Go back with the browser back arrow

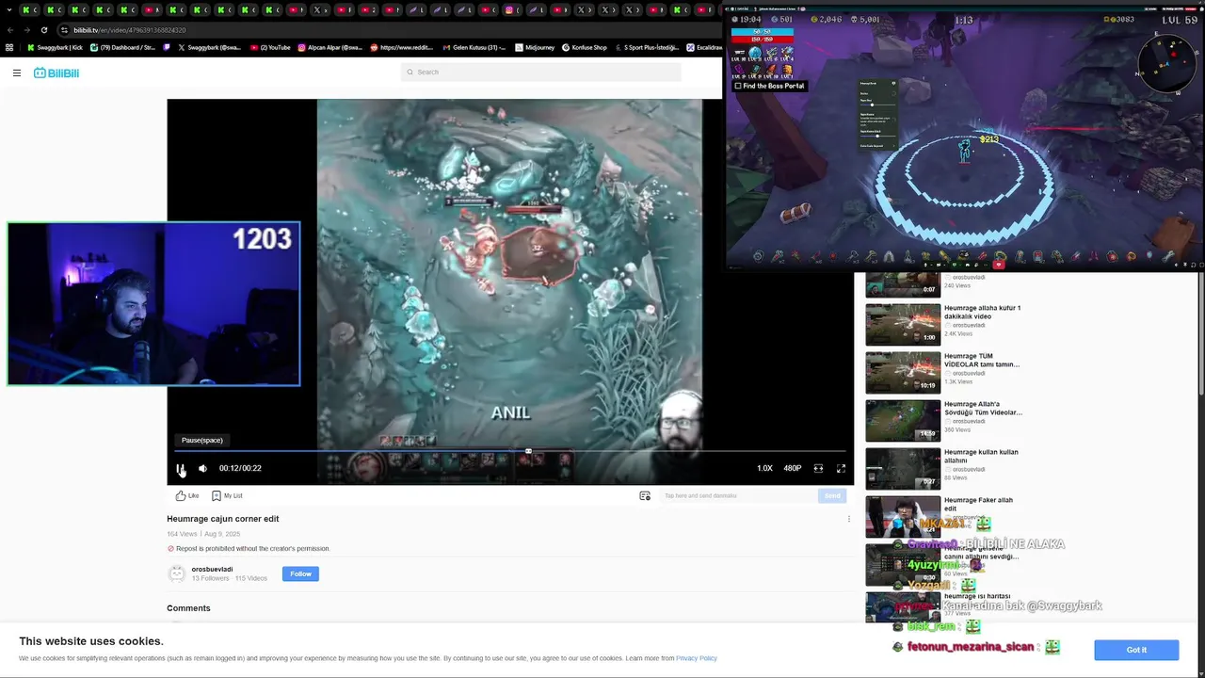point(10,30)
